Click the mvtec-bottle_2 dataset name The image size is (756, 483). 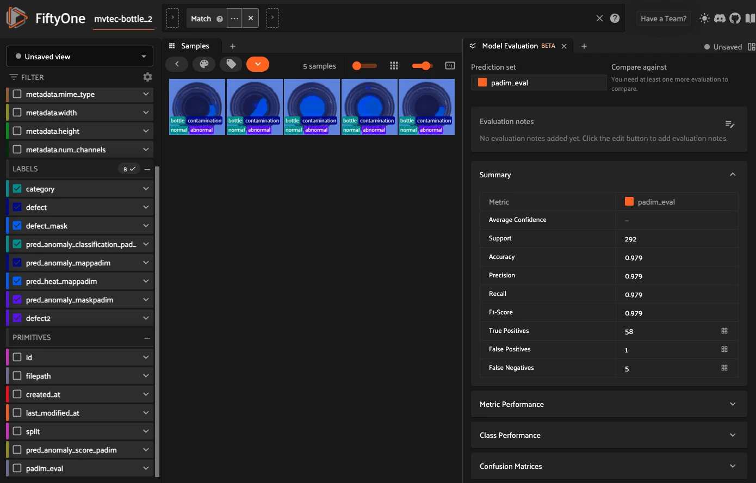click(123, 18)
